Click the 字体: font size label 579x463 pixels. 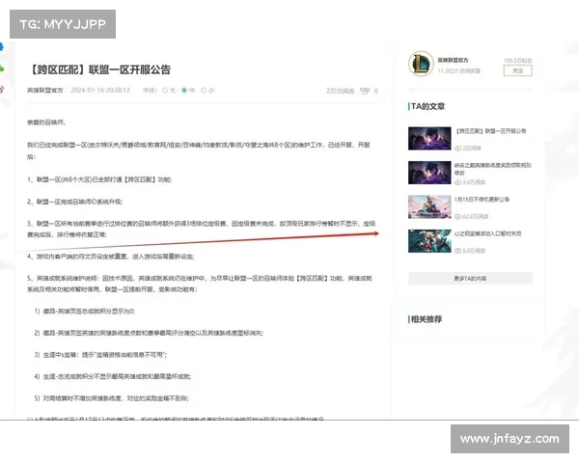coord(151,90)
